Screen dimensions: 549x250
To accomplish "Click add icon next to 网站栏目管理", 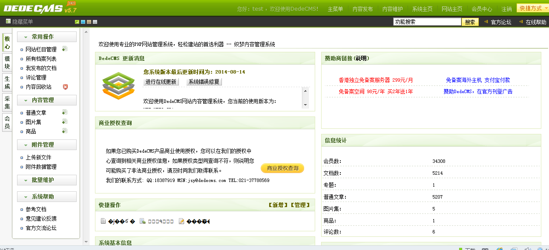I will pyautogui.click(x=65, y=49).
